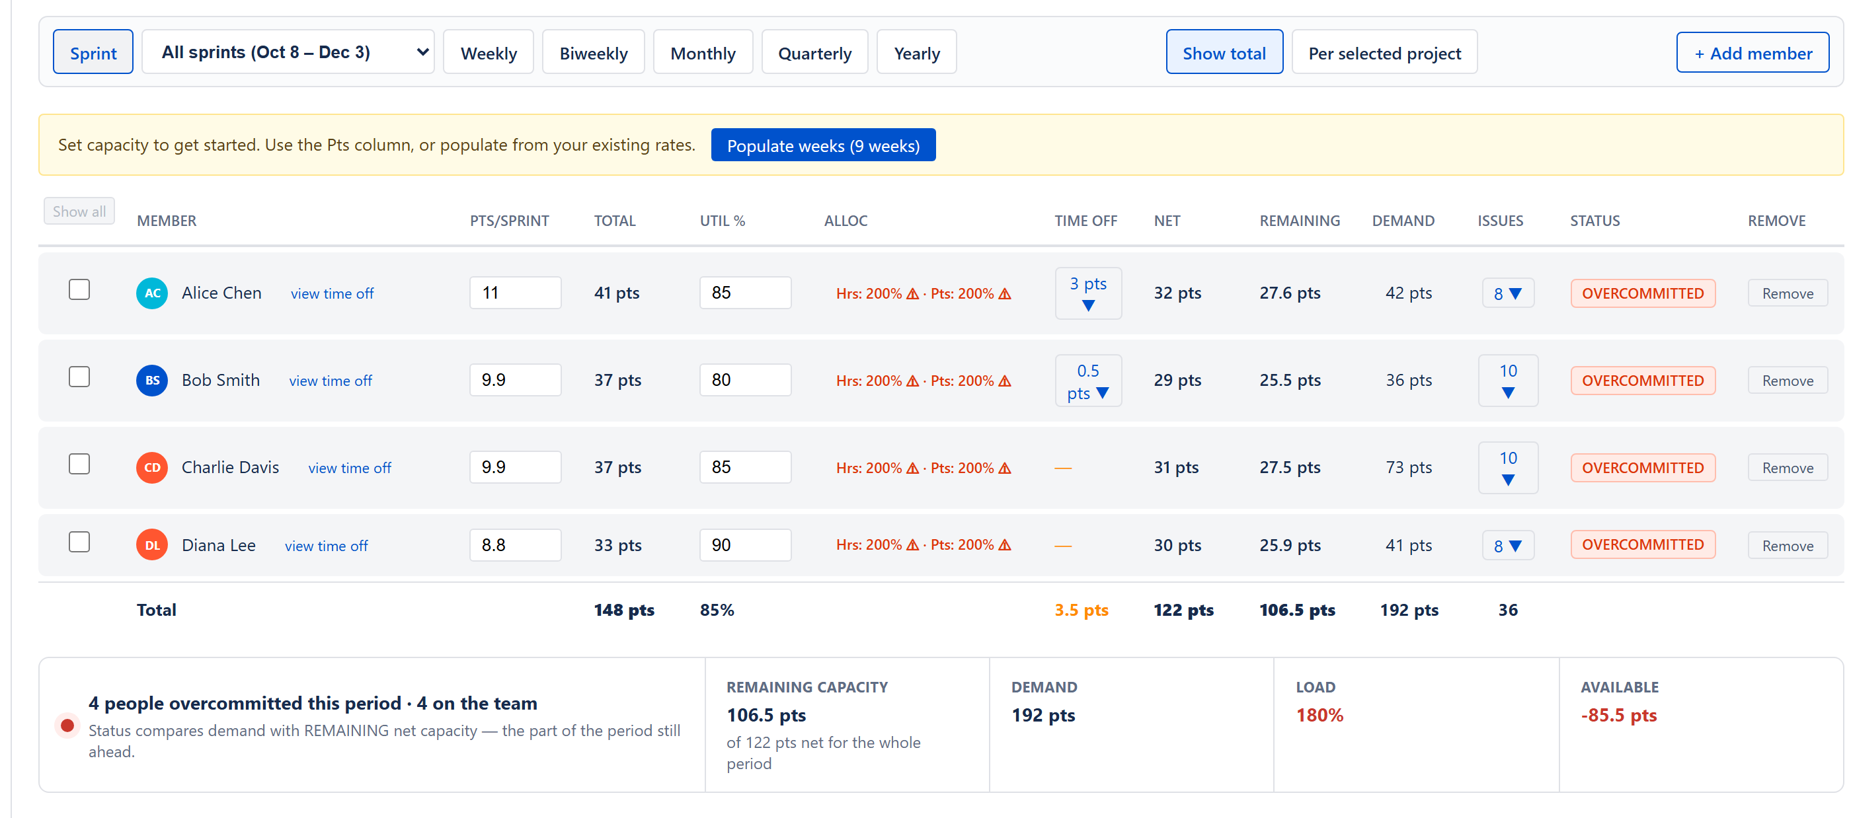Screen dimensions: 1851x818
Task: Click Charlie Davis's CD avatar icon
Action: point(151,468)
